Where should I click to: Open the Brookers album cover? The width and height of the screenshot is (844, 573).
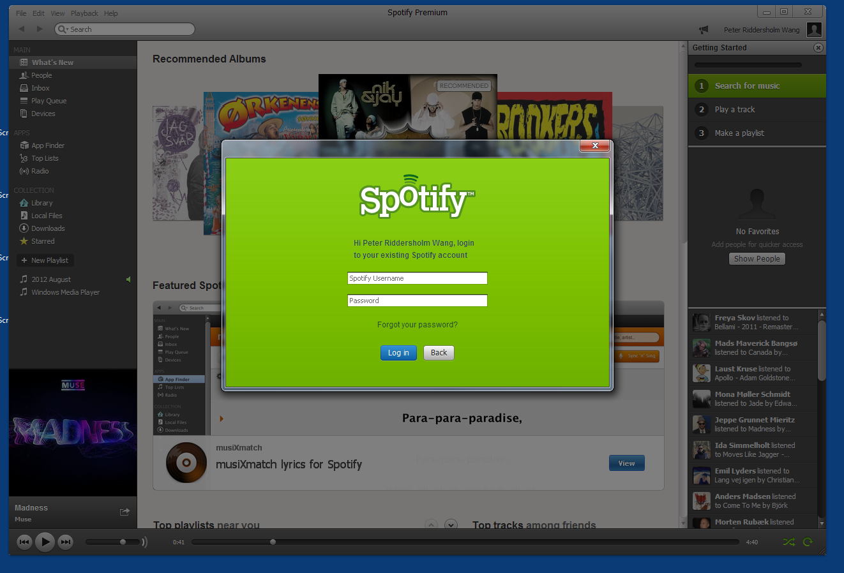555,115
